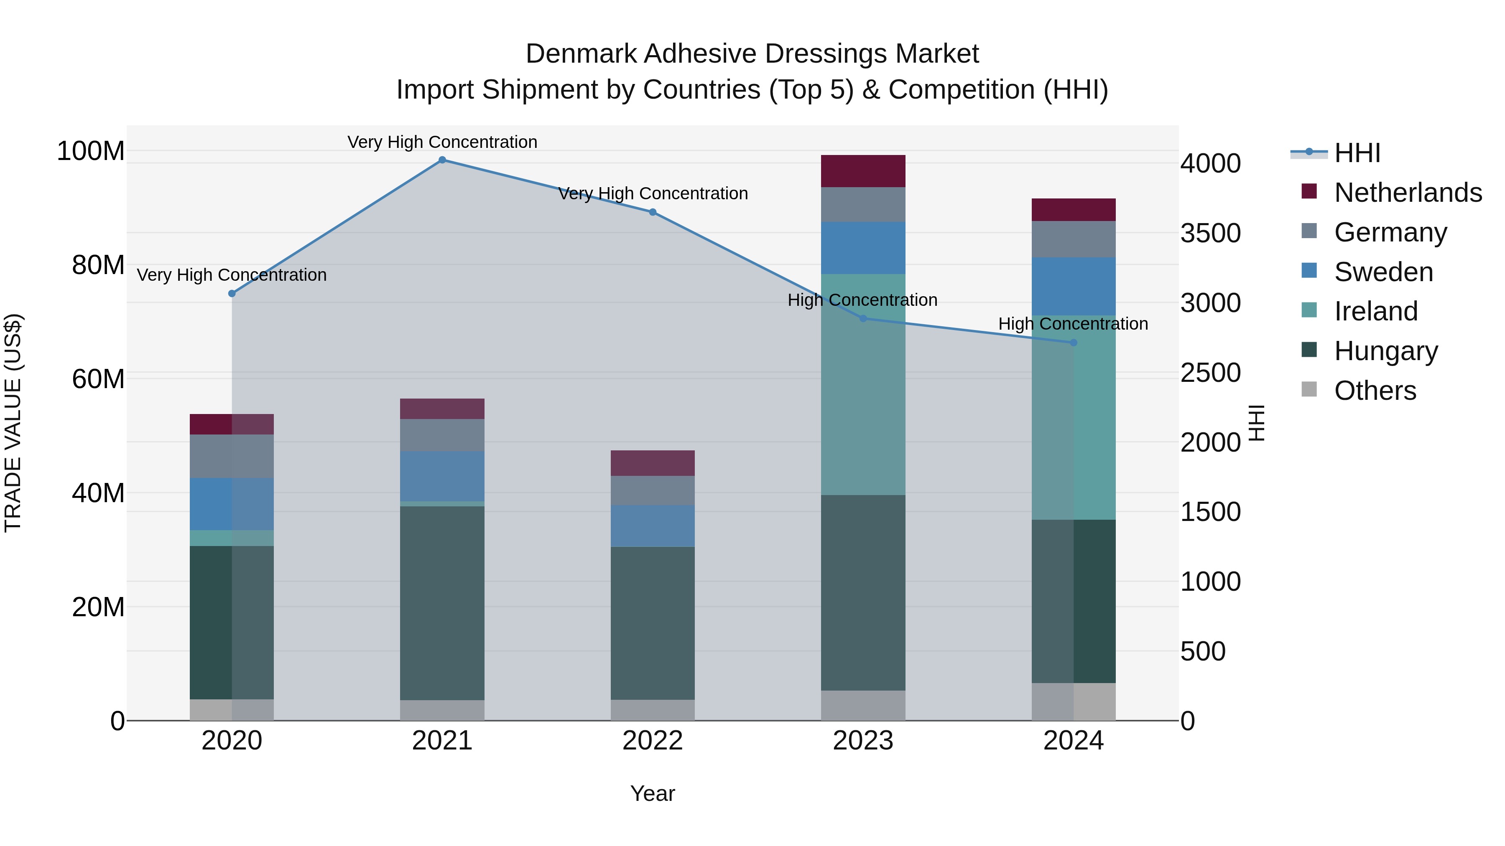
Task: Click the 2022 x-axis label
Action: pyautogui.click(x=653, y=741)
